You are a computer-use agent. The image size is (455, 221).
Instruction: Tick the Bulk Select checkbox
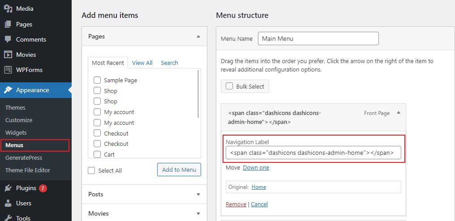coord(229,86)
